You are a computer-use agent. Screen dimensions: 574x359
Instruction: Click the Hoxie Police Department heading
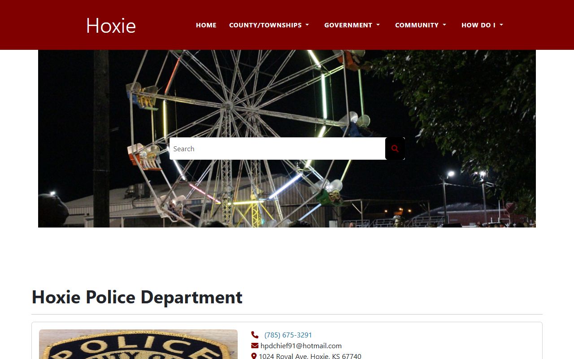point(137,297)
